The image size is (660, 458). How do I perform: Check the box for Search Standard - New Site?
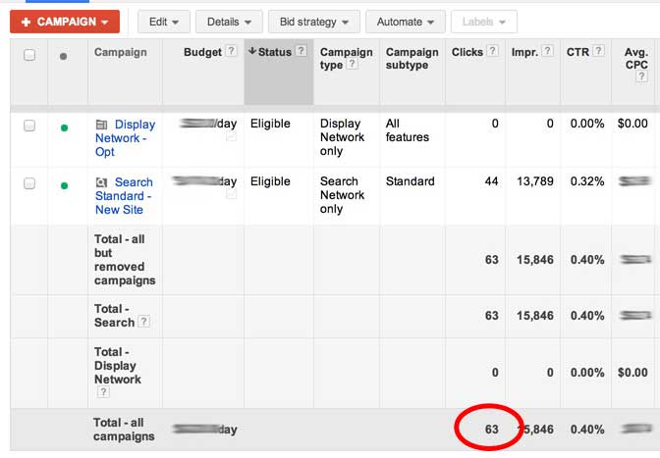click(x=29, y=183)
